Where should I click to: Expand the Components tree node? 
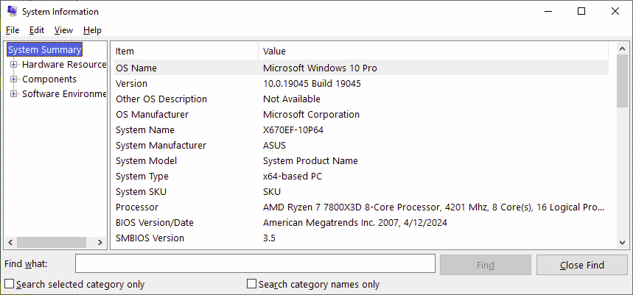point(14,79)
